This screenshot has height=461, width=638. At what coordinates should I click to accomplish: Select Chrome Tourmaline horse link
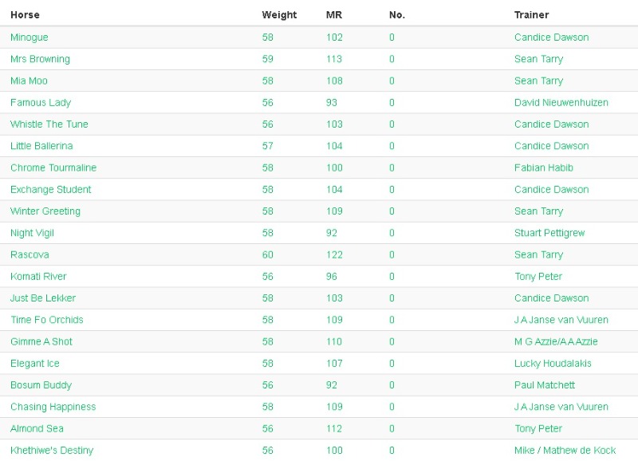click(x=53, y=167)
